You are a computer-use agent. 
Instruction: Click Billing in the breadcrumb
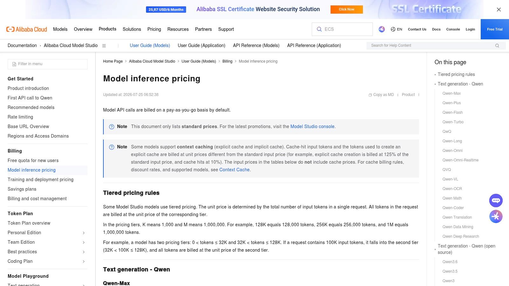pyautogui.click(x=227, y=61)
